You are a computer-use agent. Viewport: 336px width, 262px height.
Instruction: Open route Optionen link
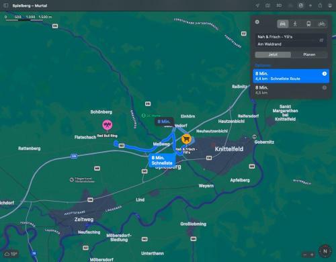(263, 65)
